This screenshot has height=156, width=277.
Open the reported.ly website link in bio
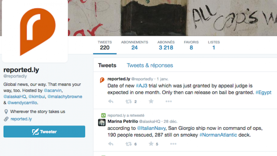coord(21,119)
